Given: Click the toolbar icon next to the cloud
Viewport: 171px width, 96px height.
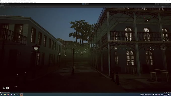Looking at the screenshot, I should (8, 4).
